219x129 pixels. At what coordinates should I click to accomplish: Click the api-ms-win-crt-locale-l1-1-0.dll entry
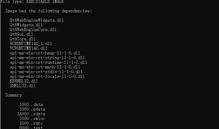[x=47, y=77]
